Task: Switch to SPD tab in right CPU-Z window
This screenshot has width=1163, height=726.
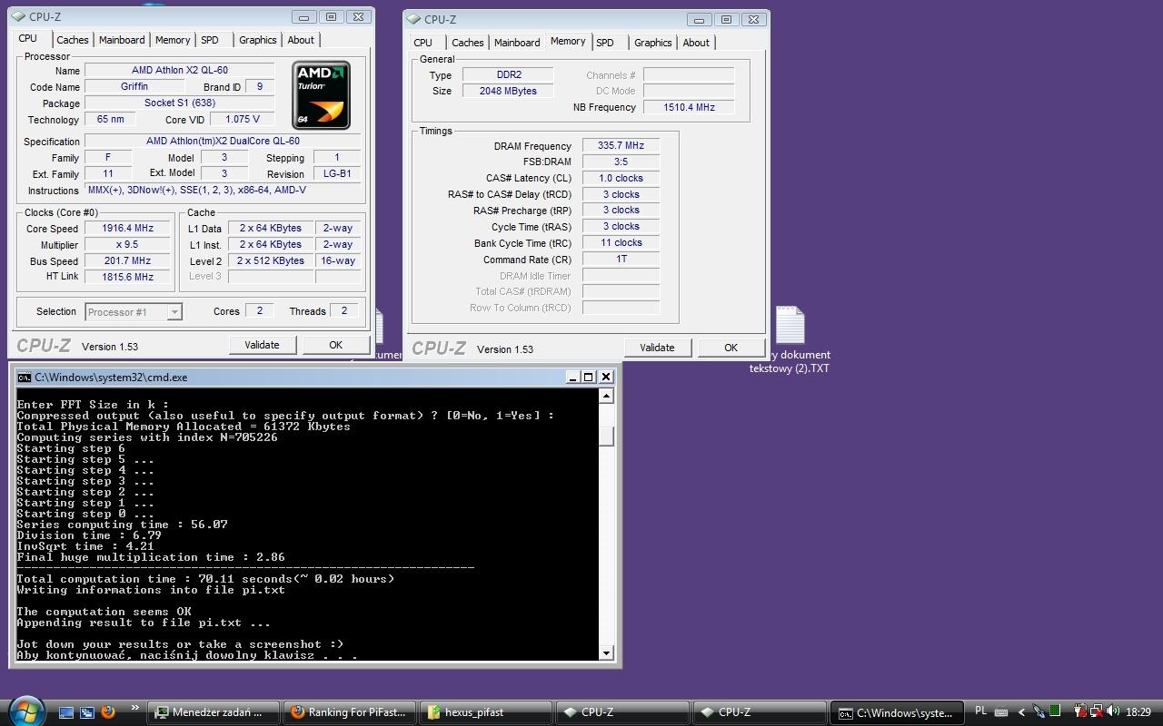Action: [x=605, y=43]
